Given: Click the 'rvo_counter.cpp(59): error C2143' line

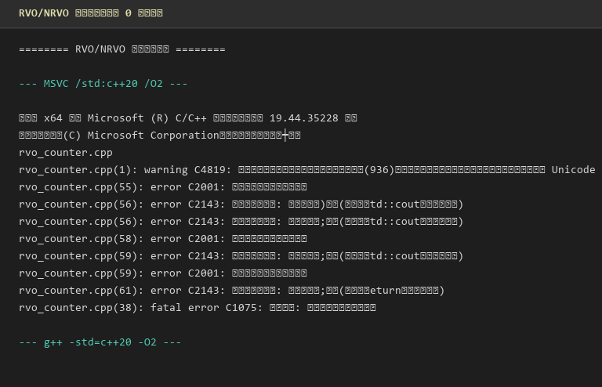Looking at the screenshot, I should 241,256.
